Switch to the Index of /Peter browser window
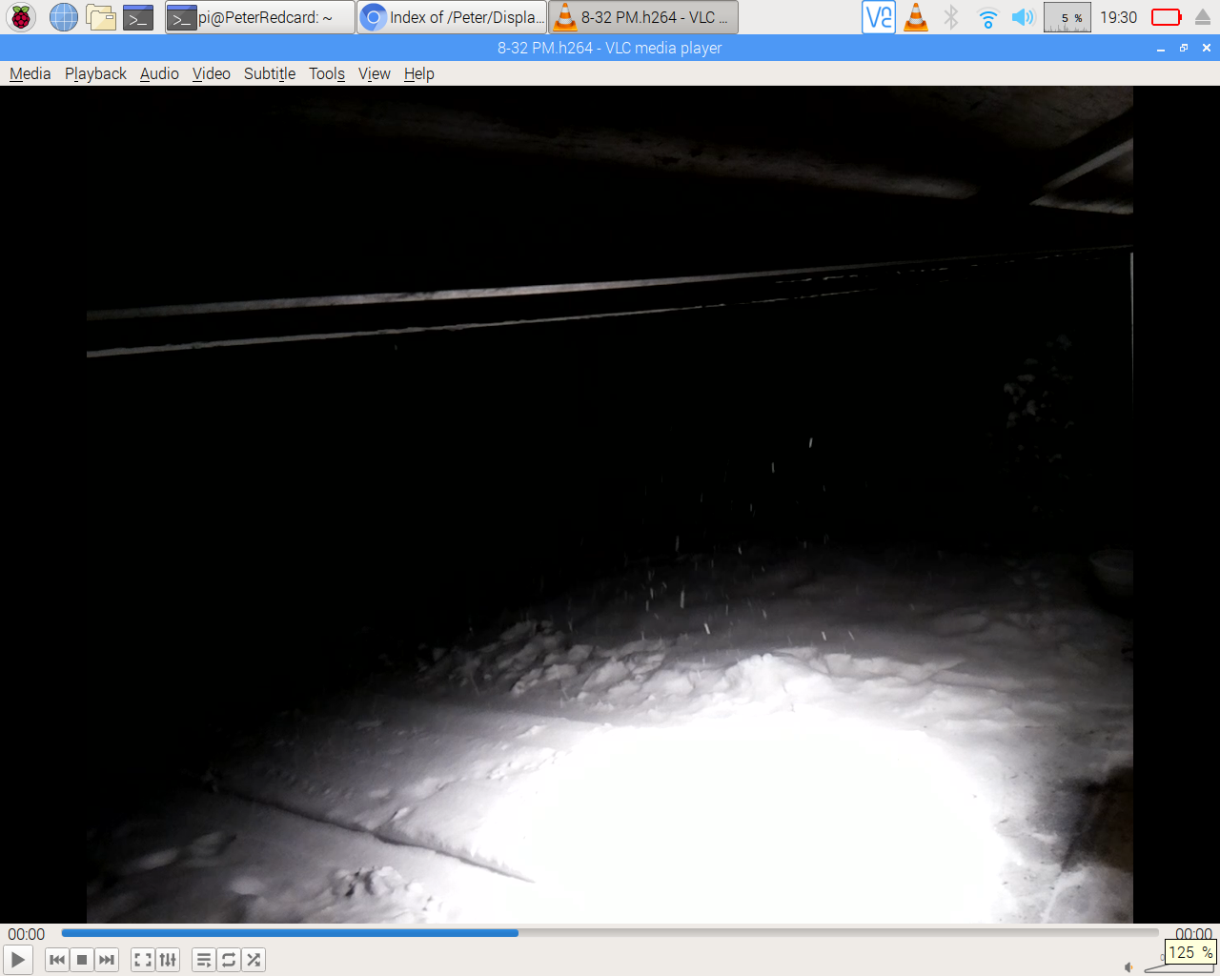The width and height of the screenshot is (1220, 976). (x=452, y=17)
